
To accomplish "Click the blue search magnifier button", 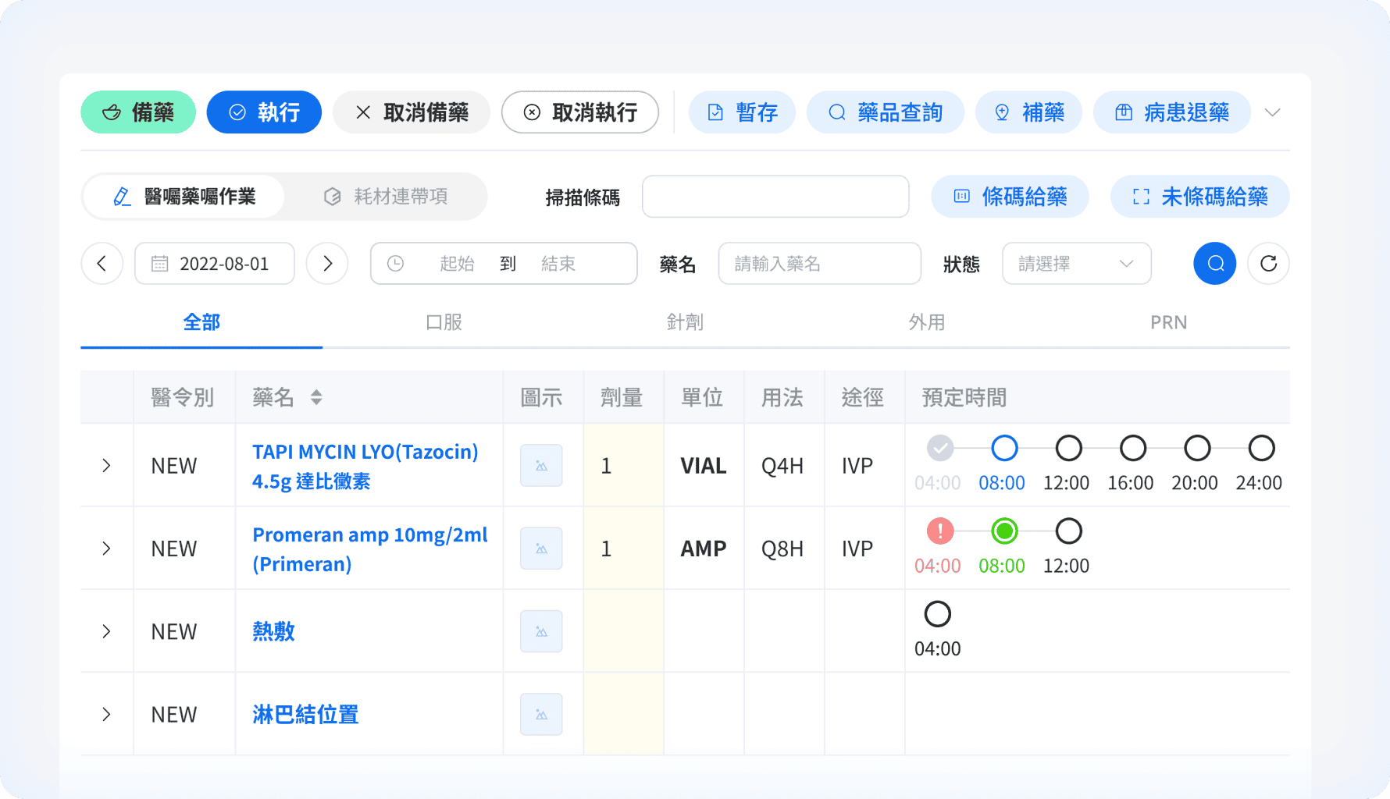I will coord(1215,264).
